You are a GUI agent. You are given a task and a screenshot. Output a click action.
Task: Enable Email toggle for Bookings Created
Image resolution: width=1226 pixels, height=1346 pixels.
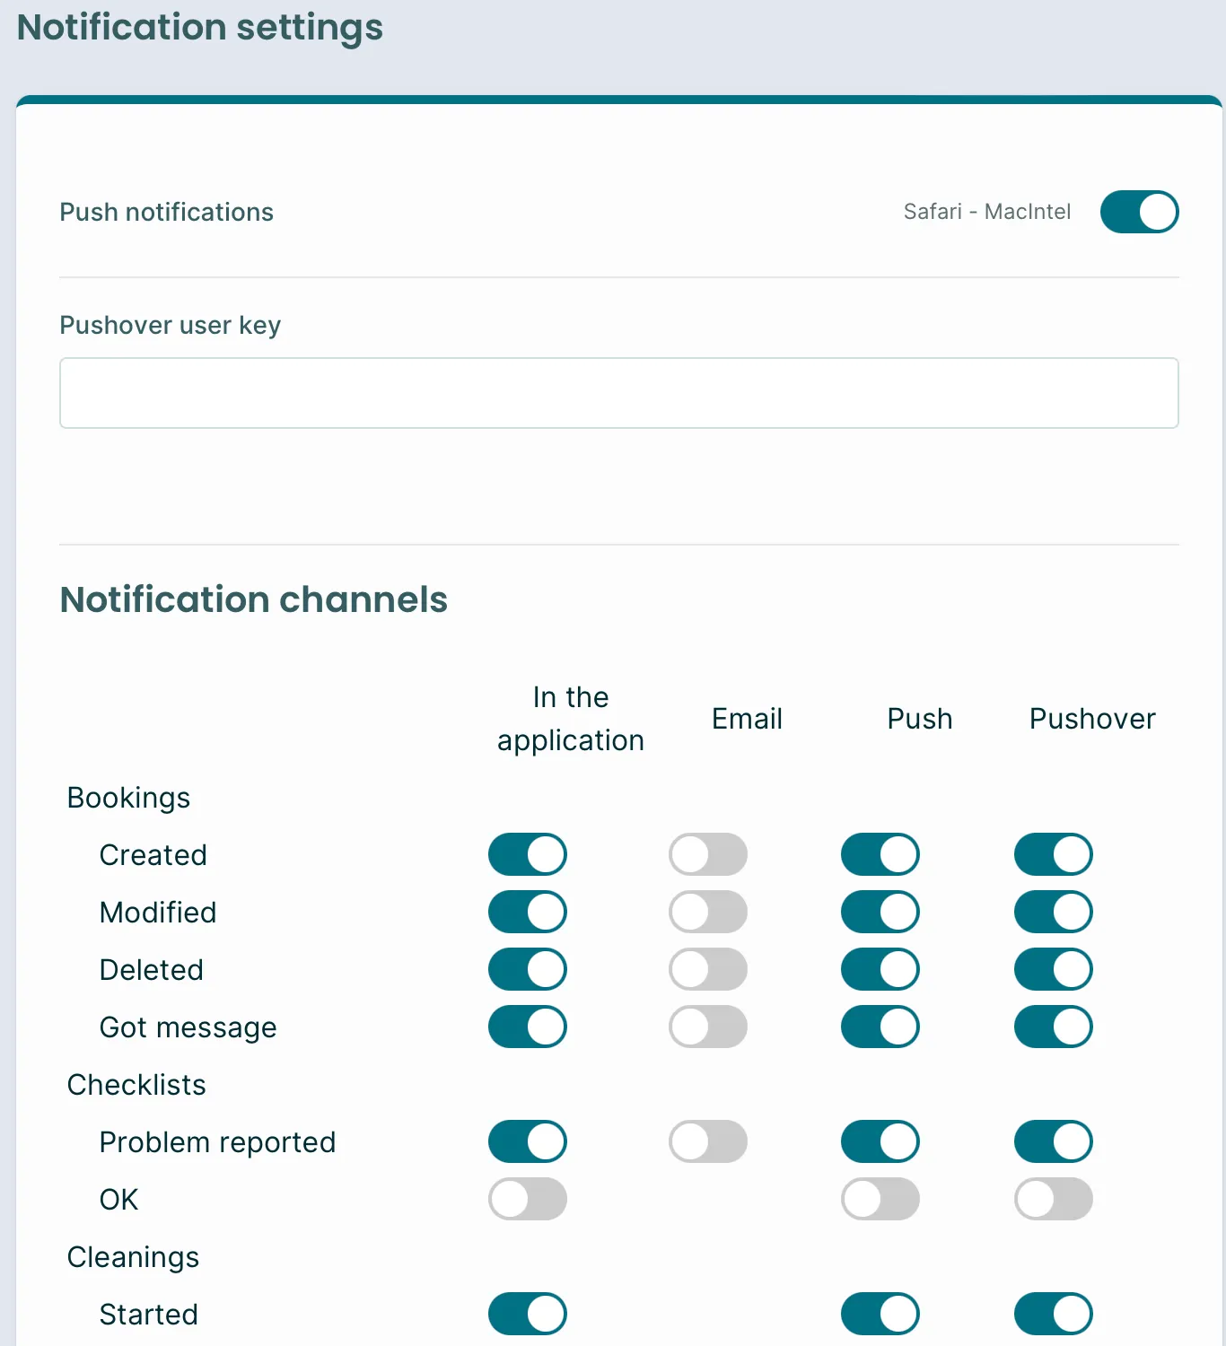point(708,854)
